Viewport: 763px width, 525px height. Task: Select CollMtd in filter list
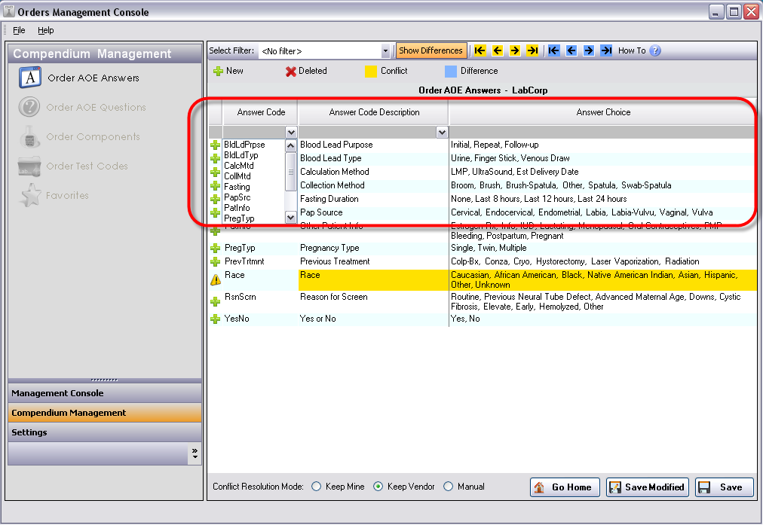[253, 176]
